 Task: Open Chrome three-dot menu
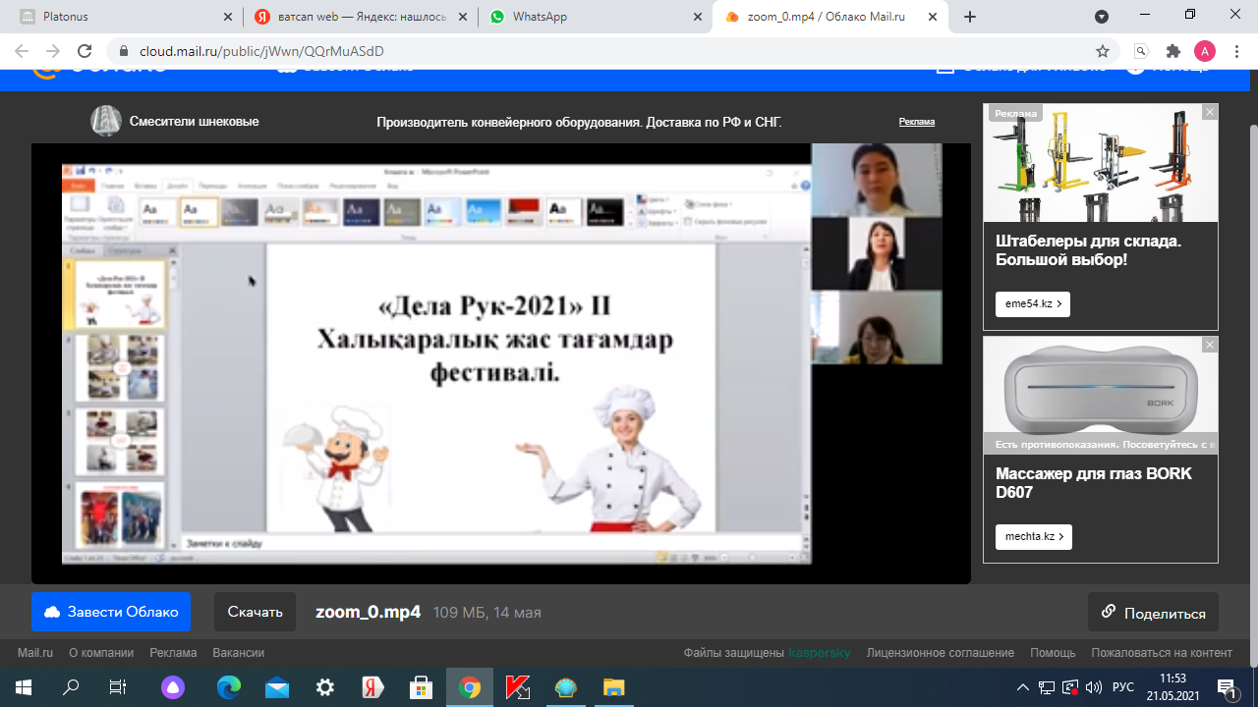1235,51
